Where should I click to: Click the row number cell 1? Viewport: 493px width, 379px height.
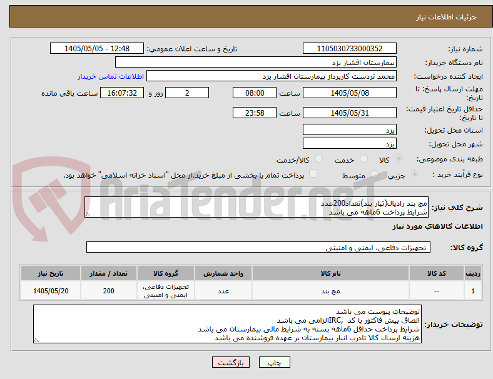pos(473,291)
